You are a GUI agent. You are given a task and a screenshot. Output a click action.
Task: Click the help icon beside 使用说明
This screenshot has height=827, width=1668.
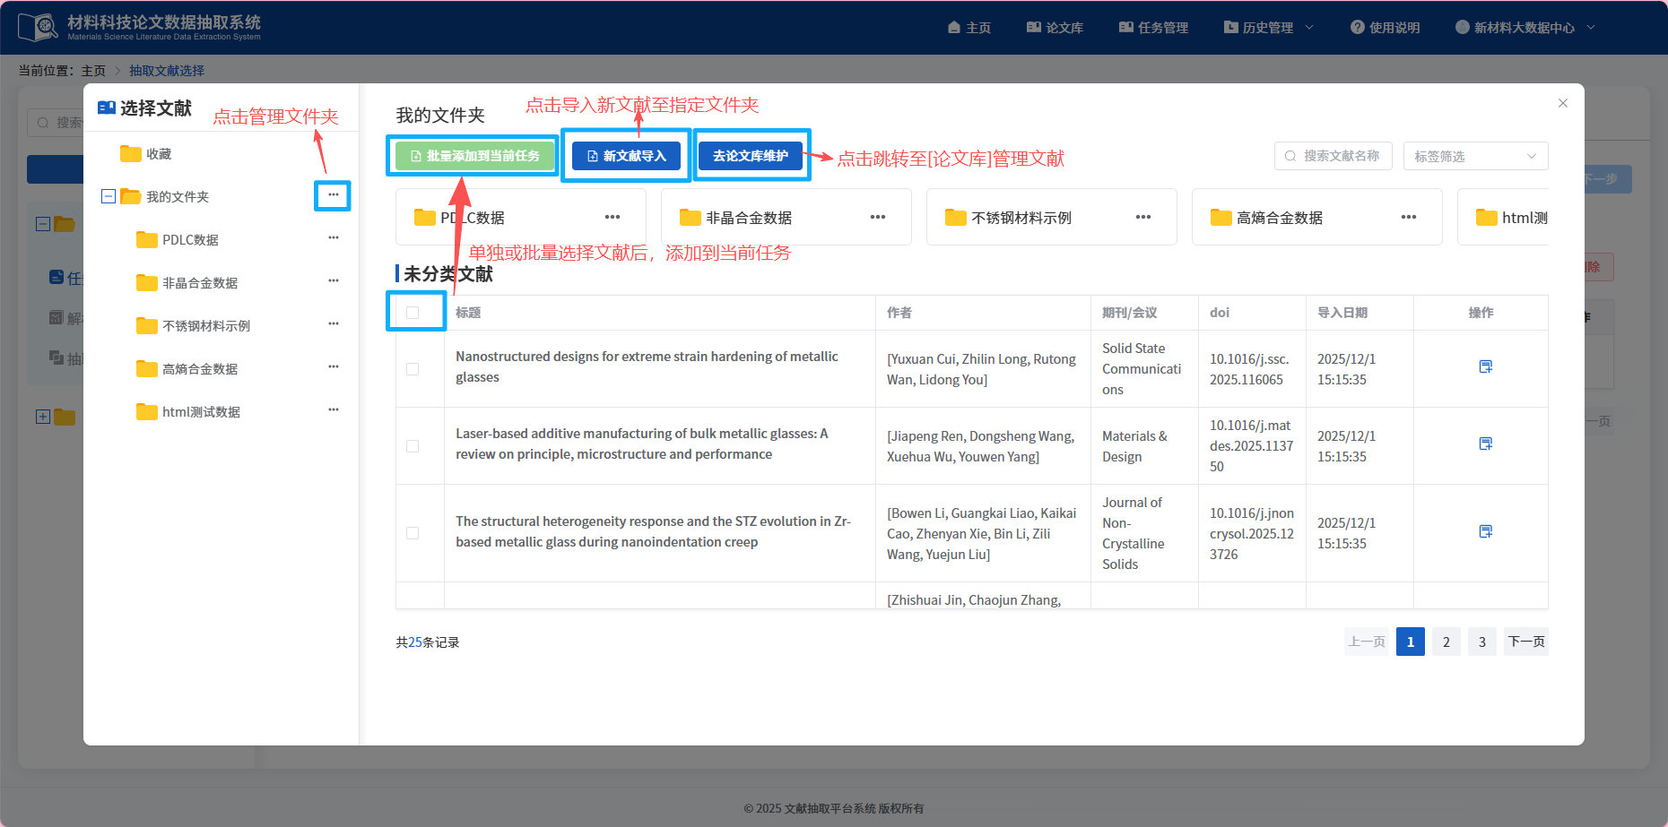pos(1357,26)
